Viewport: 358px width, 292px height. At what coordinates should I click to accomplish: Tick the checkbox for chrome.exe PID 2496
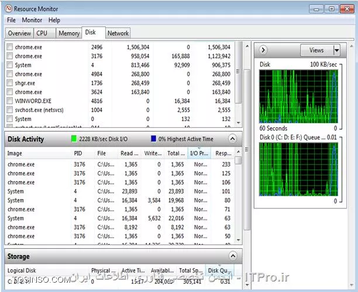click(9, 47)
